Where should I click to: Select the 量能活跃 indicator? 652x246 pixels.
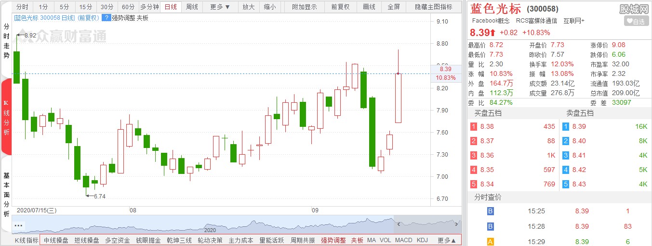click(272, 240)
